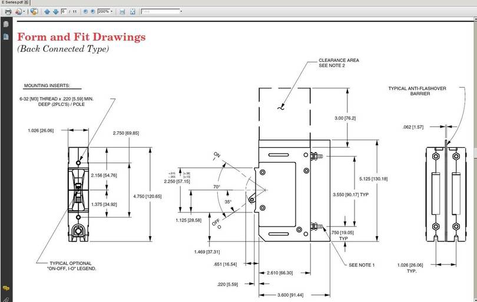
Task: Click the Print icon in the toolbar
Action: [x=8, y=12]
